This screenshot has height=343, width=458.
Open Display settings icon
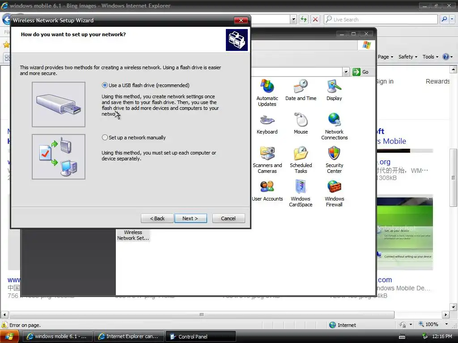pos(334,90)
